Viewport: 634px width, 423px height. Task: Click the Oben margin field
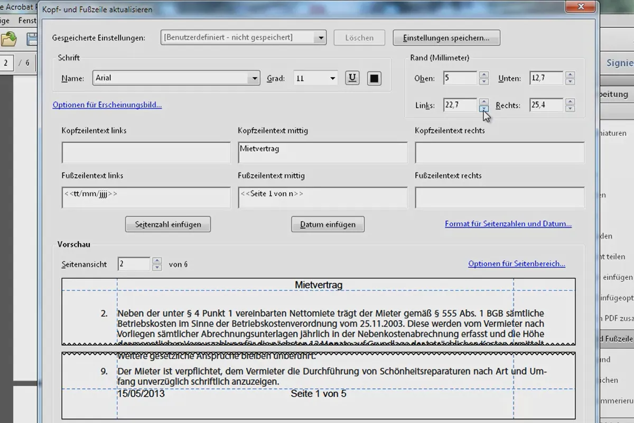[460, 78]
